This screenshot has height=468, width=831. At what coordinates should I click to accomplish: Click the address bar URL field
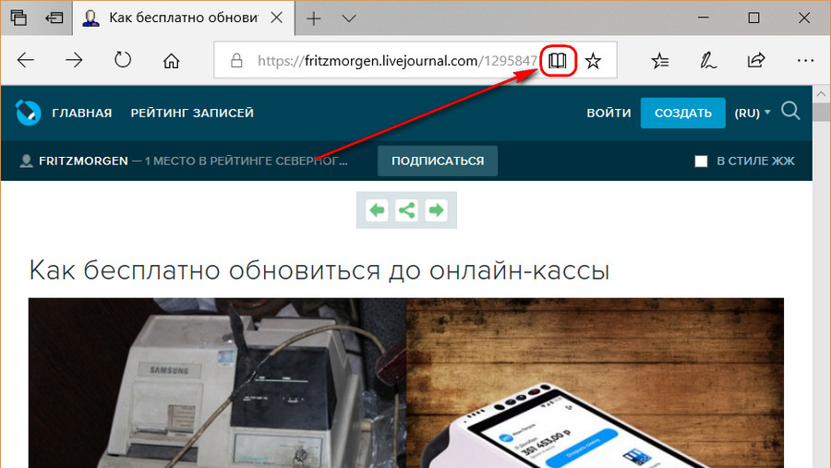(388, 61)
